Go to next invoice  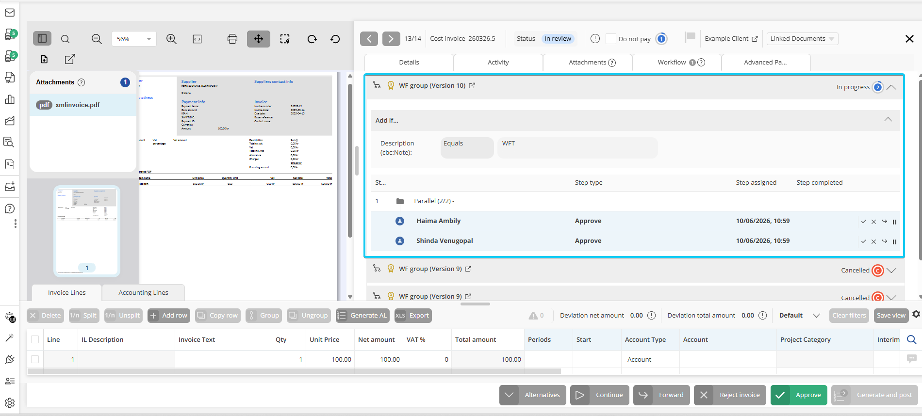(391, 38)
